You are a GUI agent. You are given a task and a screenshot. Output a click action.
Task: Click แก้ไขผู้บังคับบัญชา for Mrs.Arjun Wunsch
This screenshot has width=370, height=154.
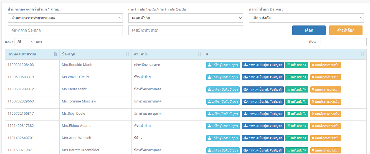(223, 138)
